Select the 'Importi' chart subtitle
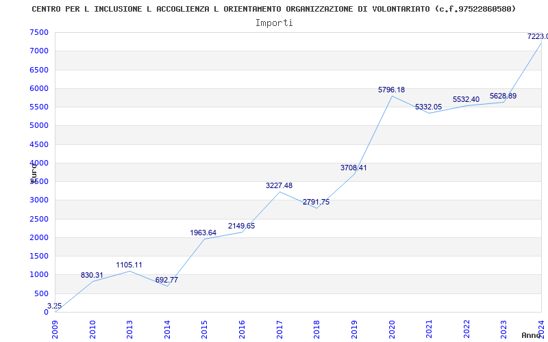This screenshot has width=548, height=342. point(274,23)
